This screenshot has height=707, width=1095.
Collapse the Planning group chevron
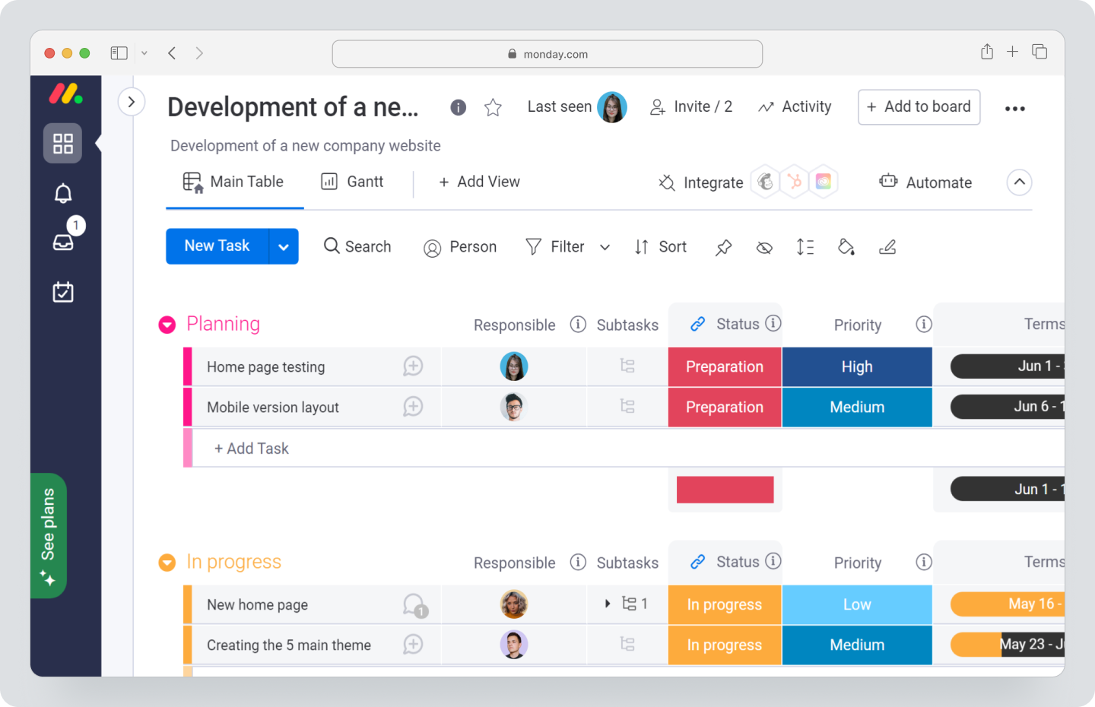pyautogui.click(x=167, y=324)
